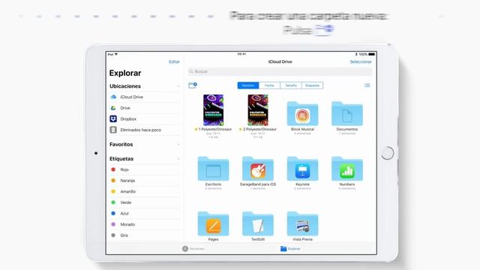Open Eliminados hace poco location

[x=145, y=130]
